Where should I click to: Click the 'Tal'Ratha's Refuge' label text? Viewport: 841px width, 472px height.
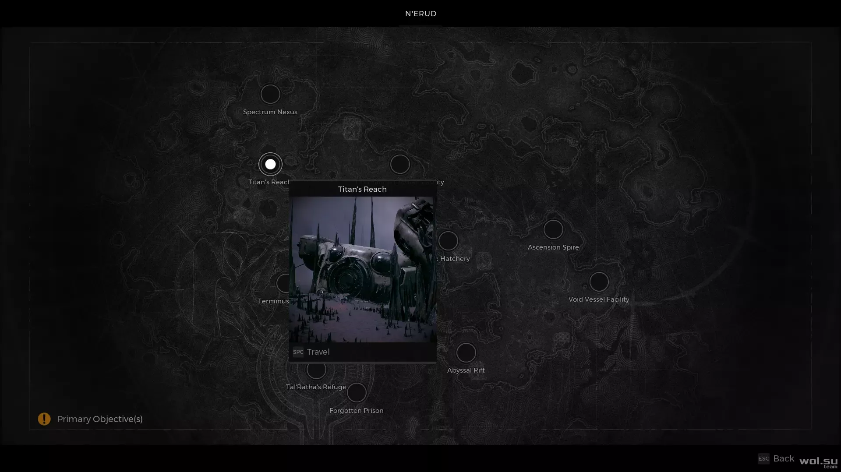(x=316, y=387)
